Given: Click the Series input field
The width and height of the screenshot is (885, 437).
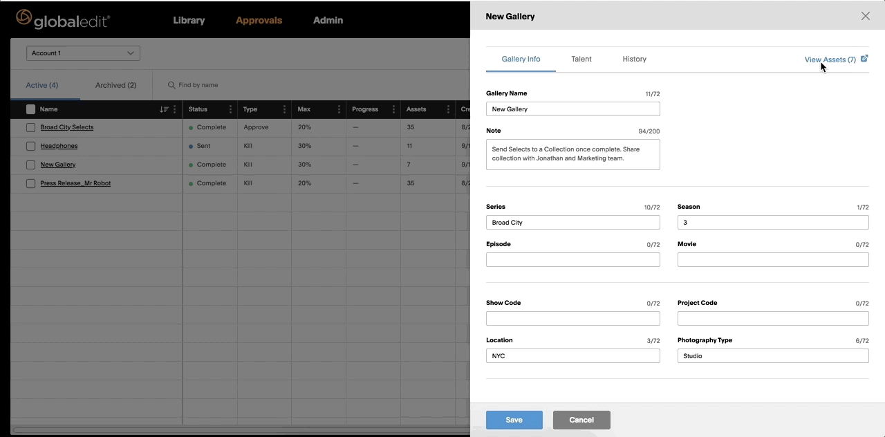Looking at the screenshot, I should (x=573, y=222).
